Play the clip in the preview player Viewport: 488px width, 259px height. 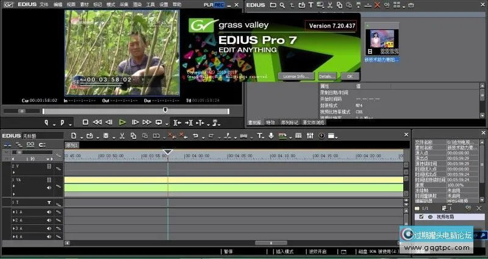point(123,122)
